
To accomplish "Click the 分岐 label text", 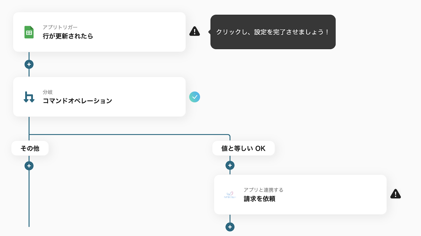I will pos(48,92).
